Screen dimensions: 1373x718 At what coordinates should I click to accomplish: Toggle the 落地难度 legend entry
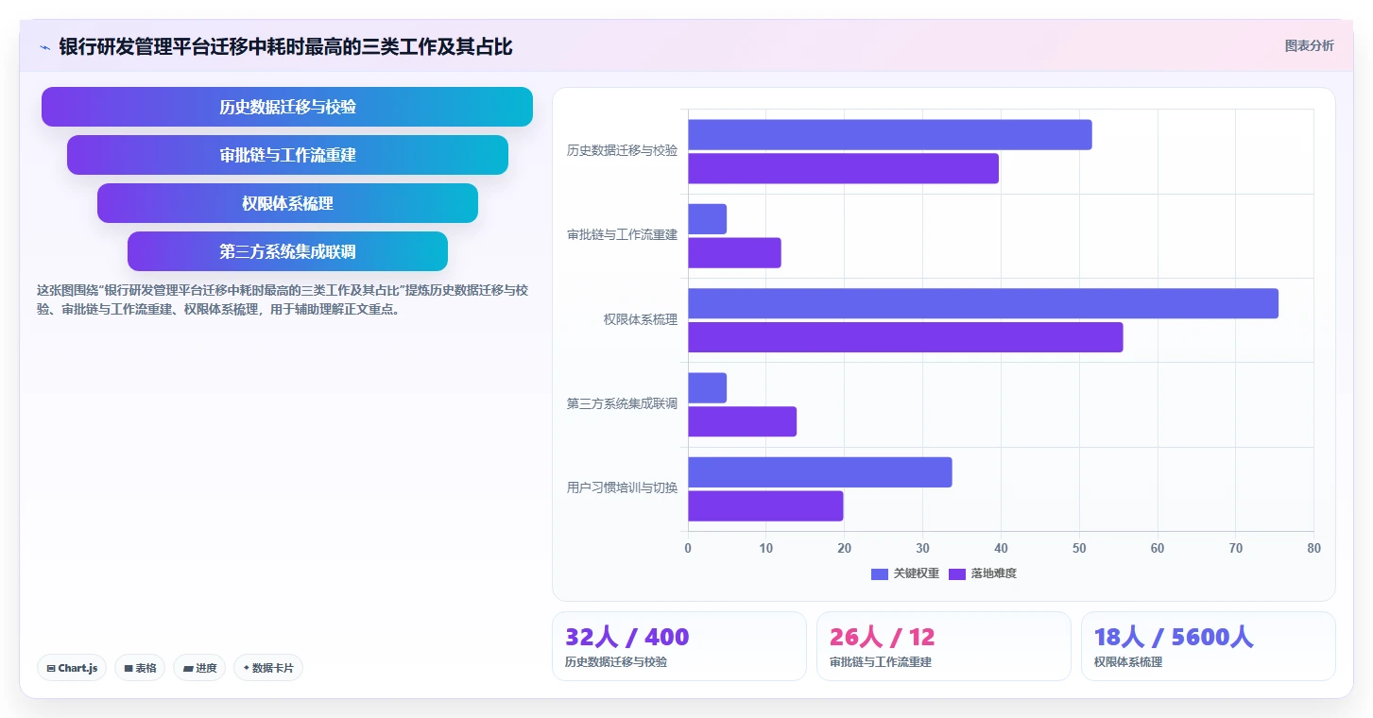click(983, 573)
